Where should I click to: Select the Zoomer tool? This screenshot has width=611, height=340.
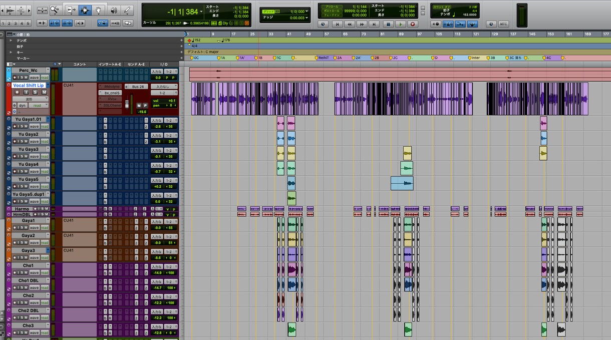click(55, 10)
